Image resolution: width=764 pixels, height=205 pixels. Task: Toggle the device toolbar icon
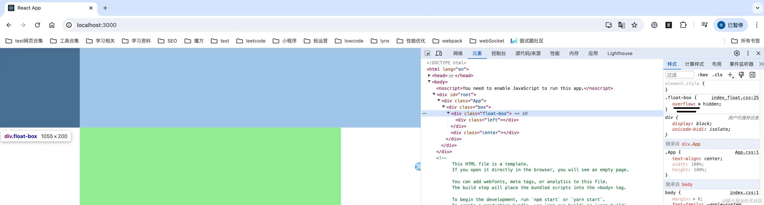(x=439, y=53)
